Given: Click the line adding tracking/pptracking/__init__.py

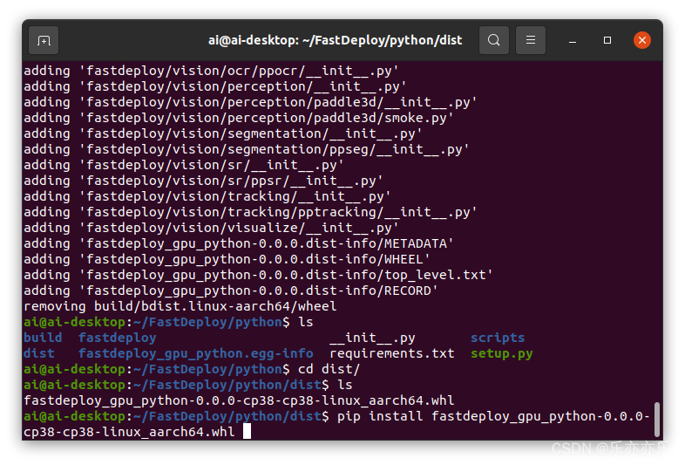Looking at the screenshot, I should pyautogui.click(x=250, y=212).
